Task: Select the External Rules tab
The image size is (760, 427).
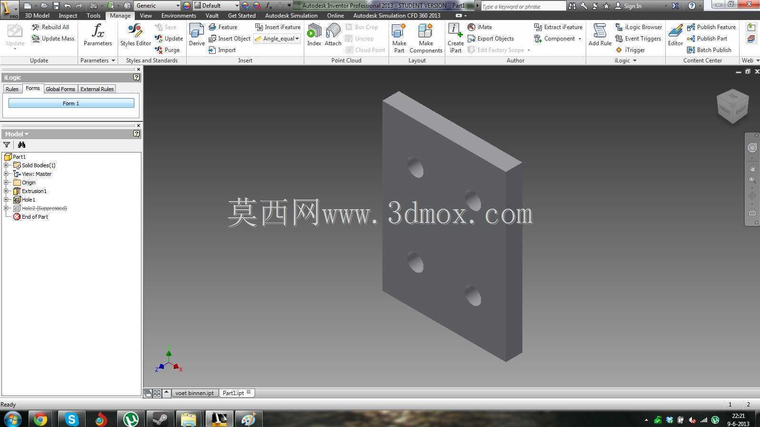Action: coord(97,89)
